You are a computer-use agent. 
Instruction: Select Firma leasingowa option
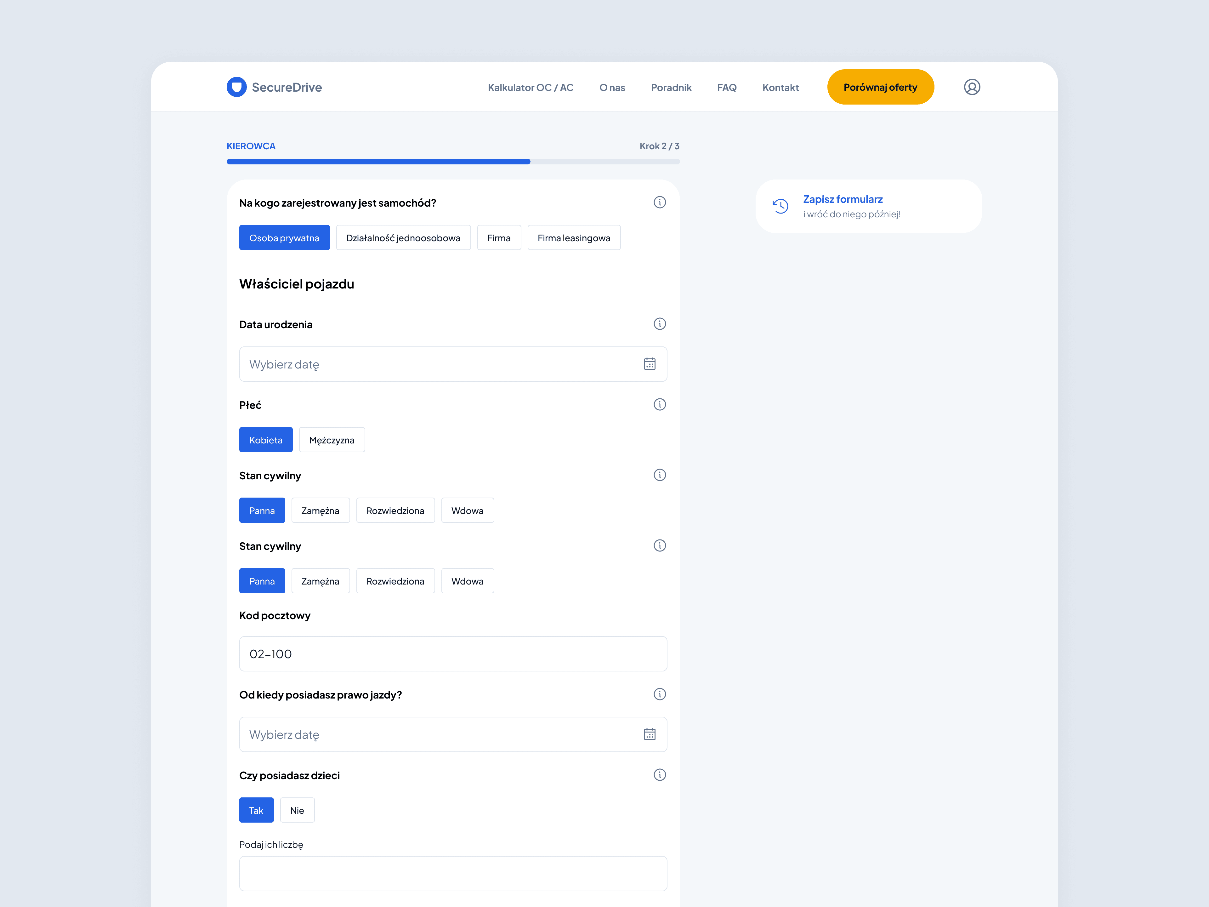click(573, 238)
